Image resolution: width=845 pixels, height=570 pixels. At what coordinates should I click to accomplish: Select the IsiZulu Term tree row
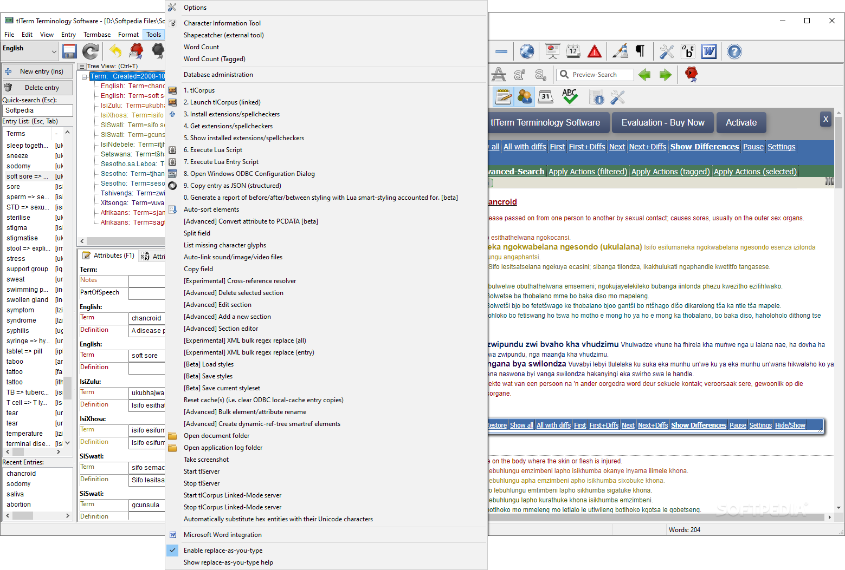pos(132,106)
